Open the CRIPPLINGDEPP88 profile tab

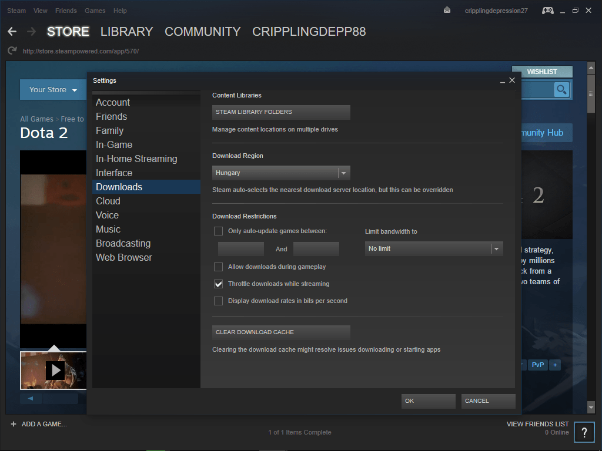coord(309,32)
